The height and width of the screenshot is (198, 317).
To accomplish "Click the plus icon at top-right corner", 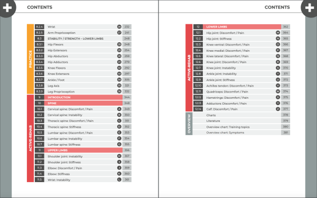I will [x=310, y=8].
